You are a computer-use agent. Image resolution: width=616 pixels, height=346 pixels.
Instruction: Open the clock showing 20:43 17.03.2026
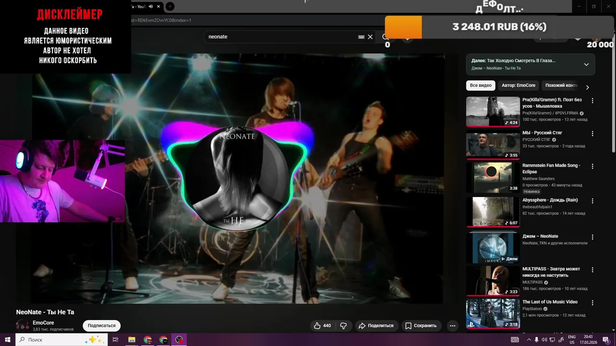(588, 340)
